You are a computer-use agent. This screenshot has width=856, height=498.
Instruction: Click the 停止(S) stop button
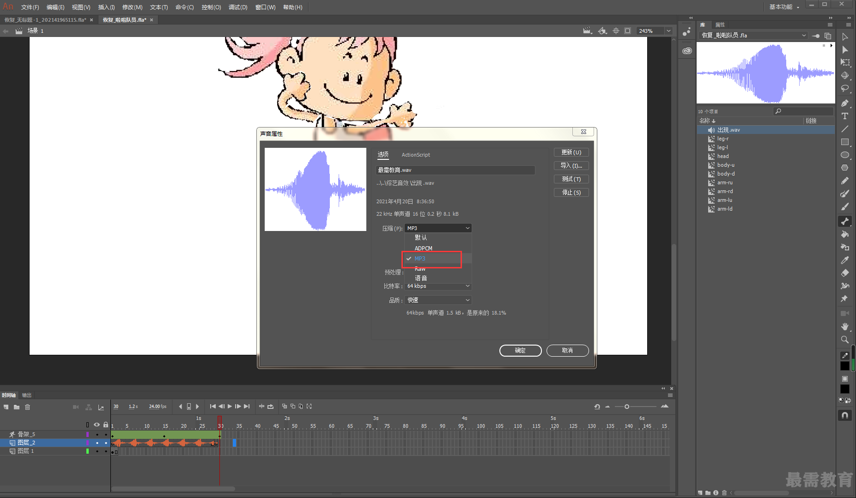571,193
